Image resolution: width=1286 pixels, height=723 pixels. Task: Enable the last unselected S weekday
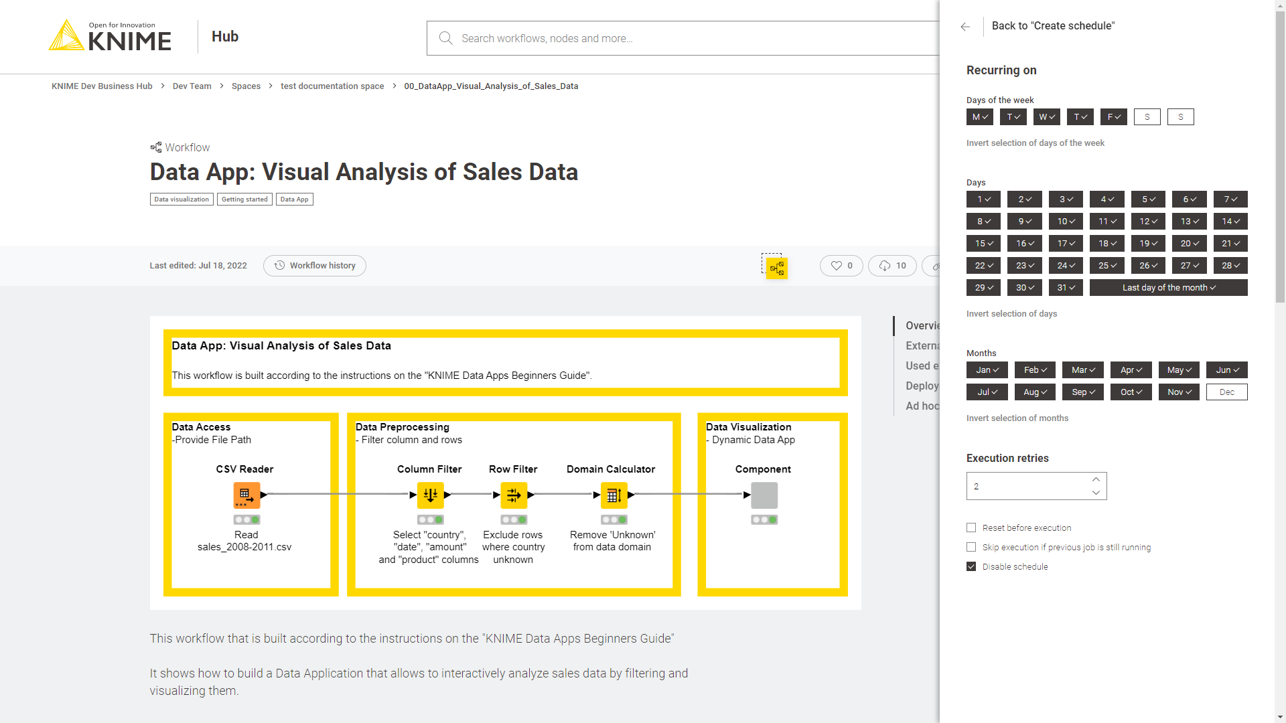point(1181,117)
